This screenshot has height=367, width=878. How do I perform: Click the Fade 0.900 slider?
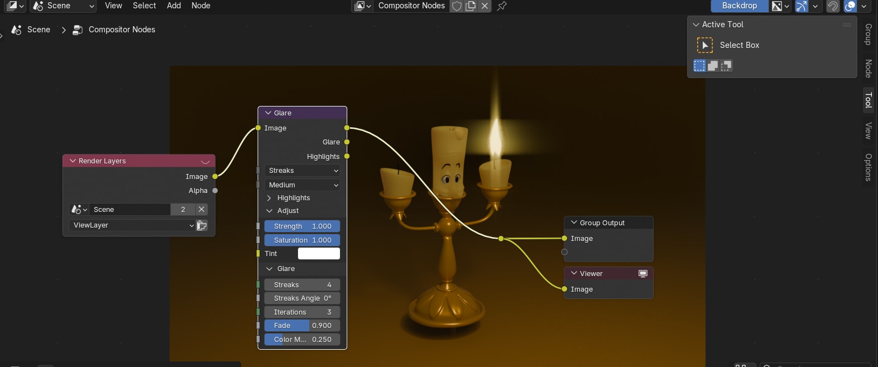tap(302, 326)
